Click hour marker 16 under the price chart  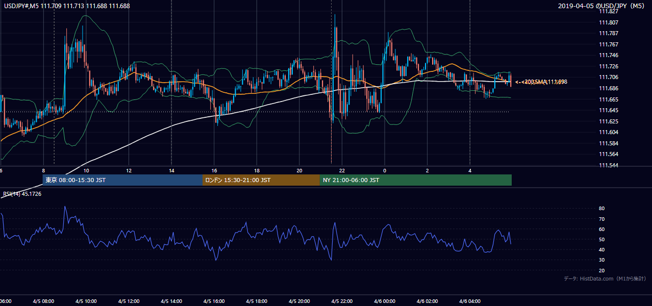(x=214, y=170)
